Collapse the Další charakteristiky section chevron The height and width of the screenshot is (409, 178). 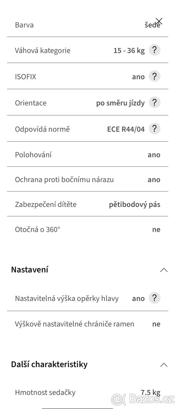click(164, 364)
